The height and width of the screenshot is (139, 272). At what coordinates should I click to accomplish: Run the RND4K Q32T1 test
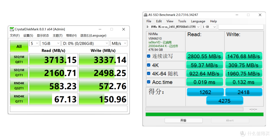pyautogui.click(x=19, y=86)
